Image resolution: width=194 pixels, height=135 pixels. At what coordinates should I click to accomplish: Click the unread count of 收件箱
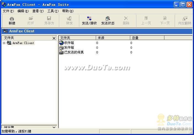pyautogui.click(x=97, y=43)
